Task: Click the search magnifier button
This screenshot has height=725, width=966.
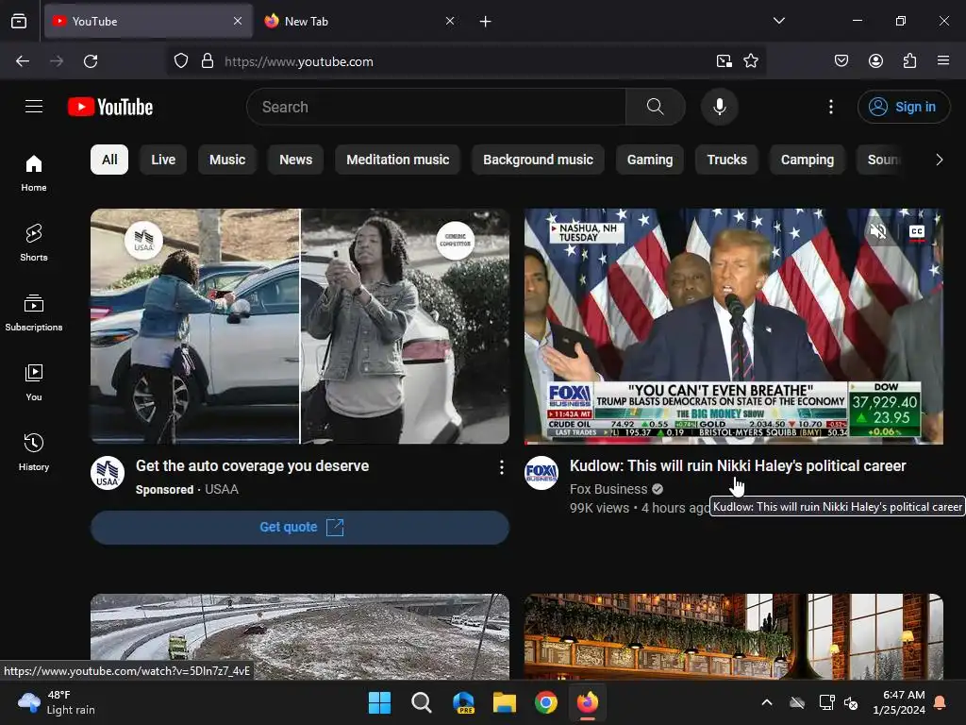Action: [x=656, y=107]
